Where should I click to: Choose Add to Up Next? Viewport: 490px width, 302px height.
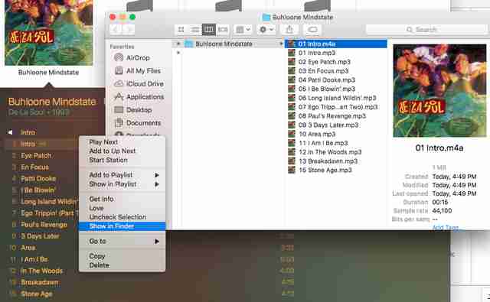[122, 151]
